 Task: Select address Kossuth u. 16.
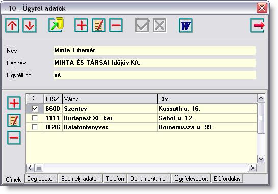207,108
